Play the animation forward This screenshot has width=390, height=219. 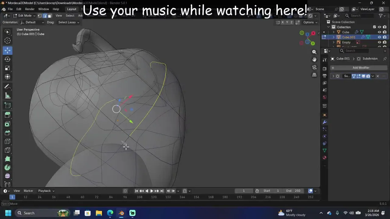point(151,191)
